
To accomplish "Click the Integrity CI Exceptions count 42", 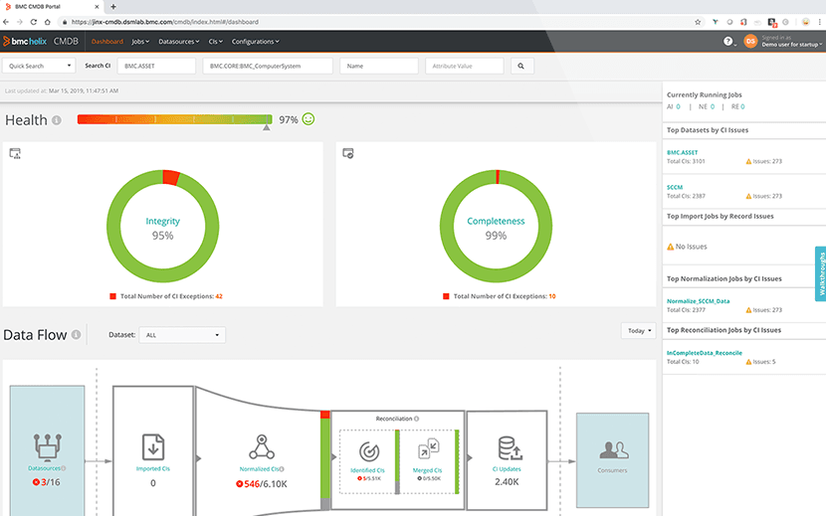I will pos(219,296).
